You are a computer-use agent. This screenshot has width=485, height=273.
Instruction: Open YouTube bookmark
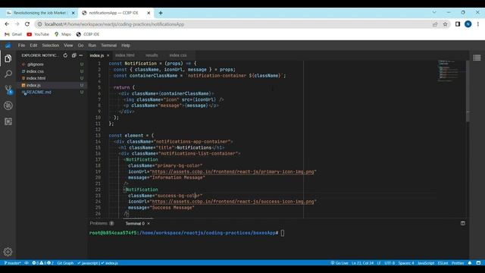click(38, 34)
